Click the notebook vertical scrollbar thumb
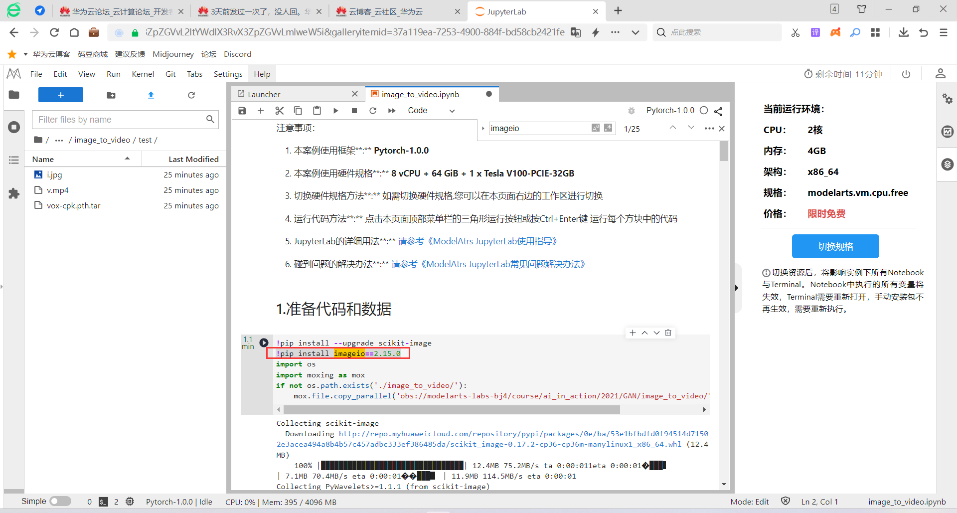 724,151
